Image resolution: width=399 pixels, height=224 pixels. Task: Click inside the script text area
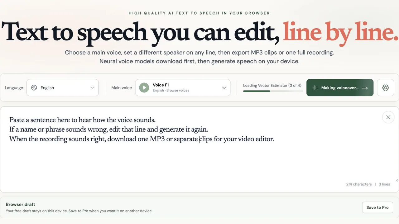pyautogui.click(x=199, y=149)
